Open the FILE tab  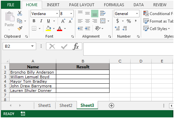(x=11, y=5)
